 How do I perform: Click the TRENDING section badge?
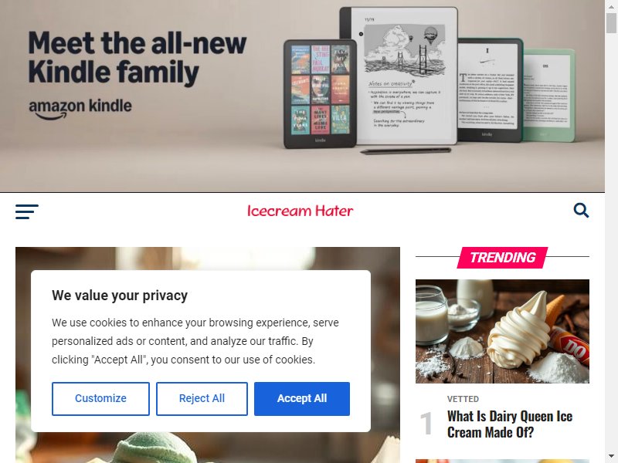(502, 258)
